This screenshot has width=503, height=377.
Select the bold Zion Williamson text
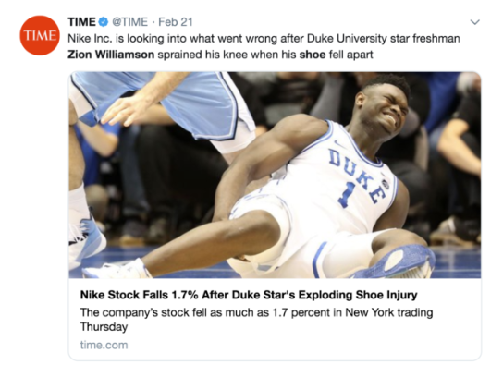coord(111,55)
